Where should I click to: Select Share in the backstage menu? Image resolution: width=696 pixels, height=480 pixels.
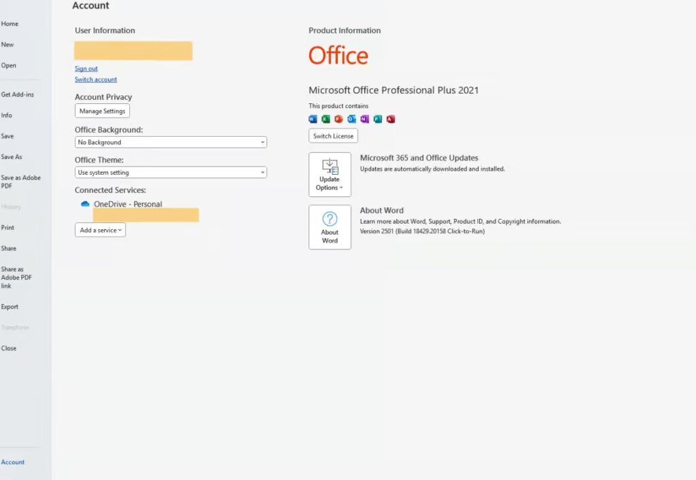pyautogui.click(x=9, y=248)
